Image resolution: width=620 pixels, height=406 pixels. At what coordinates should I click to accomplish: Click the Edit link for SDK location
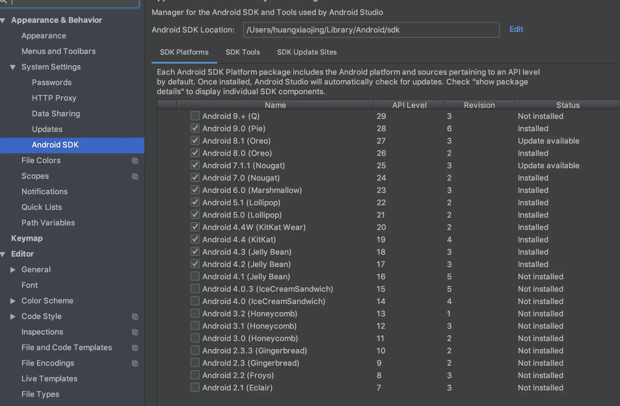tap(516, 29)
